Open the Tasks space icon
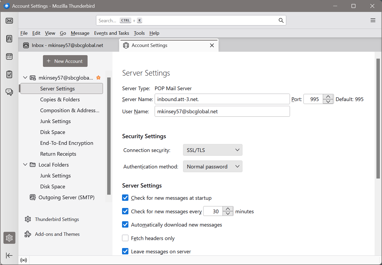The width and height of the screenshot is (382, 265). click(9, 75)
